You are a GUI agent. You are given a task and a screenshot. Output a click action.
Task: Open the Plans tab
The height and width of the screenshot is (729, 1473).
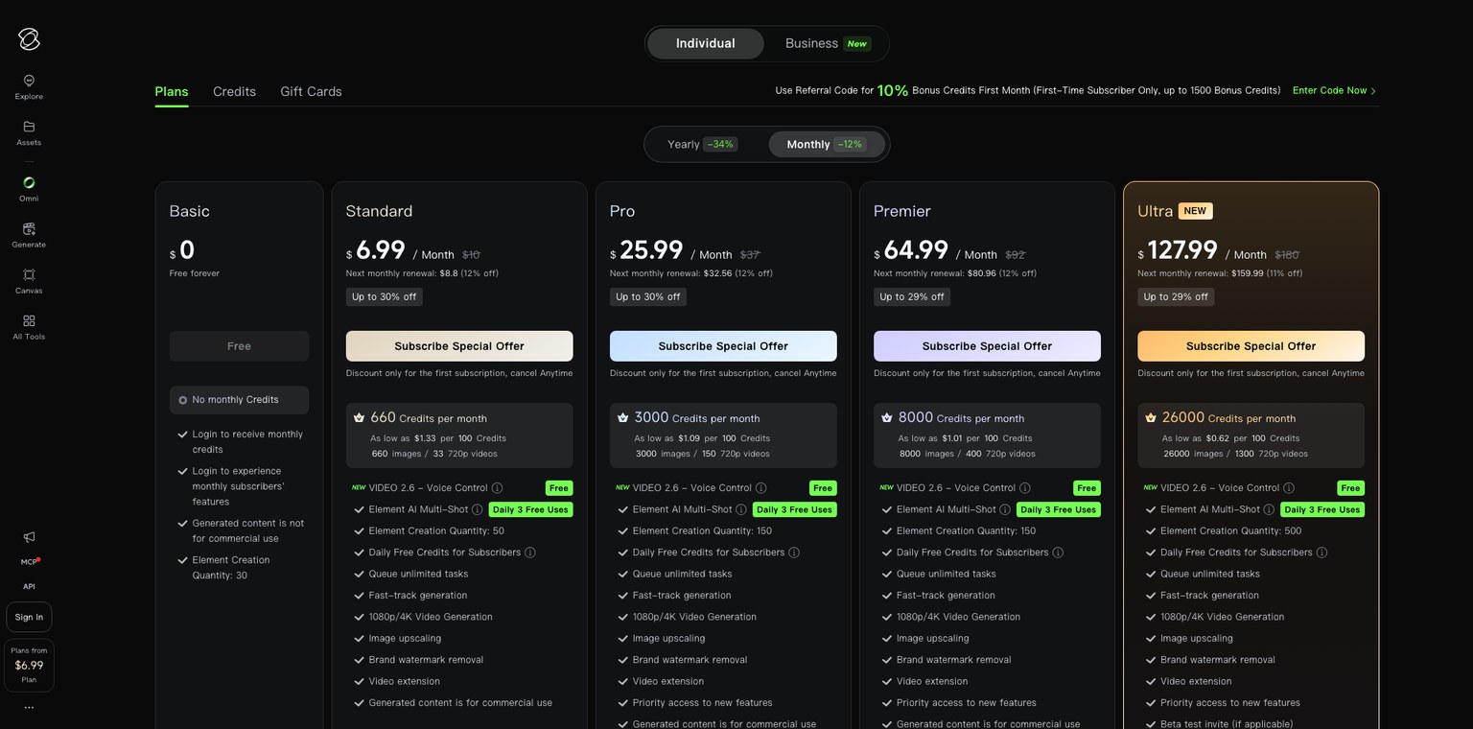coord(172,92)
